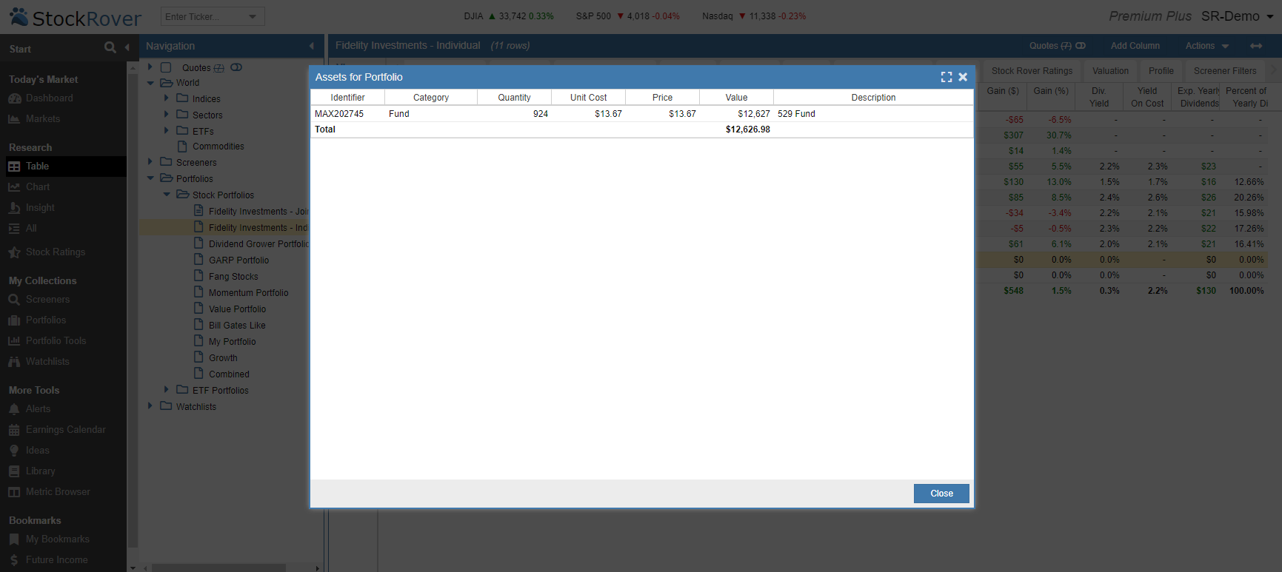Expand the Watchlists tree folder
Viewport: 1282px width, 572px height.
[x=150, y=406]
